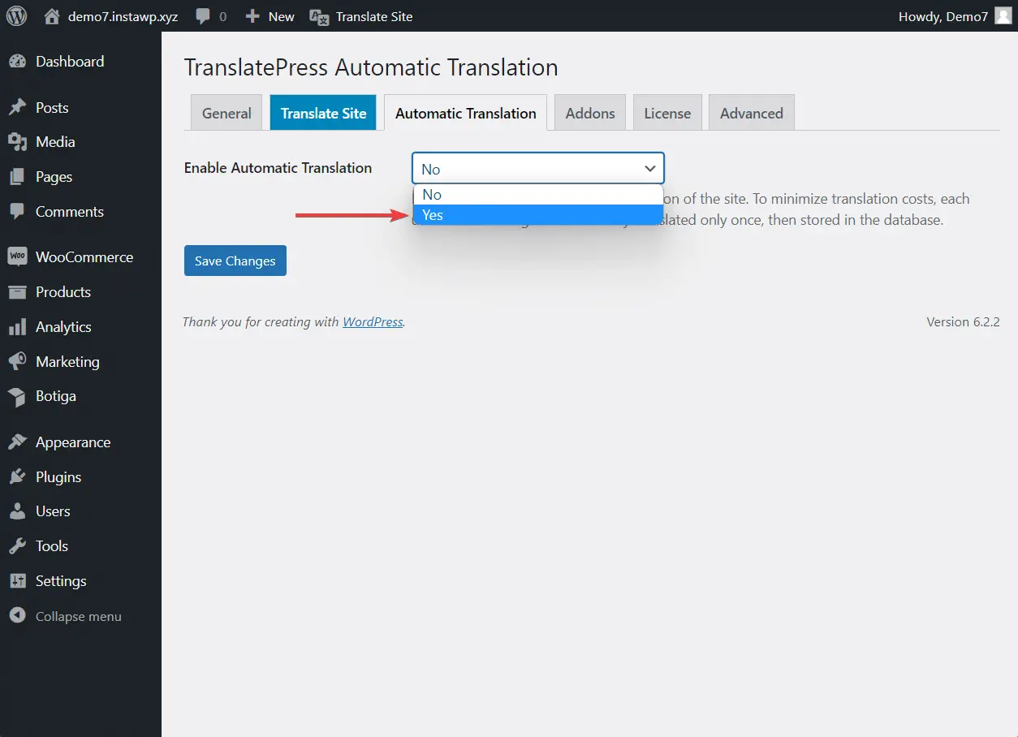Click the site home icon

click(52, 16)
